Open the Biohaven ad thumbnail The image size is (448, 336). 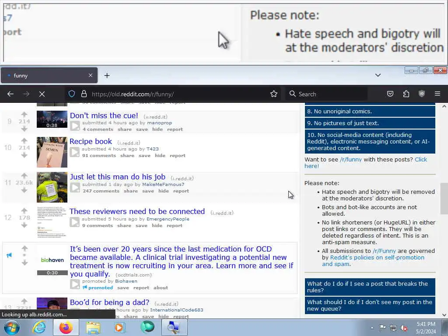coord(52,261)
